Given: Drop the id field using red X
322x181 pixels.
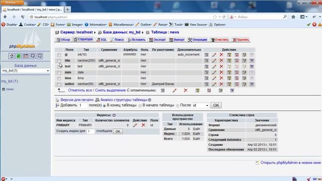Looking at the screenshot, I should (221, 55).
